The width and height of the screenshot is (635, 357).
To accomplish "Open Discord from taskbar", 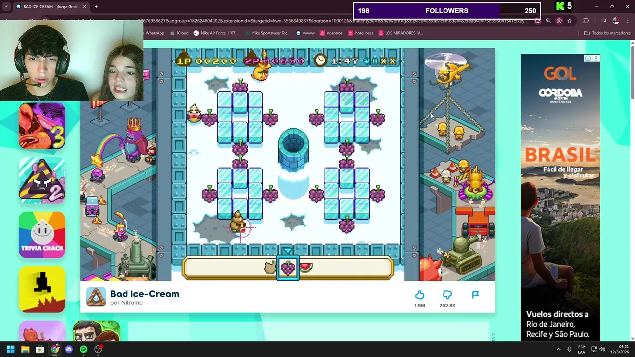I will coord(69,349).
